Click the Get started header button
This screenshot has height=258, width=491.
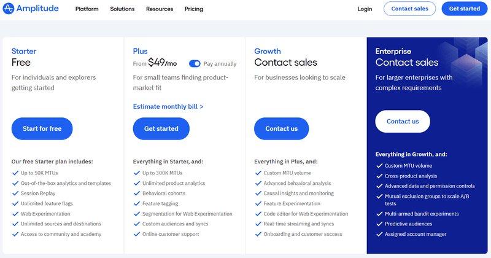[x=464, y=9]
